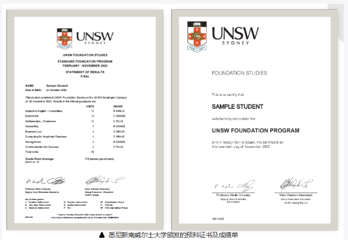Click the 'satisfactorily completed the' line
This screenshot has width=348, height=240.
[x=233, y=119]
